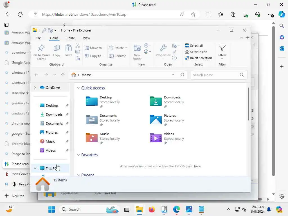Switch to the Share ribbon tab
The width and height of the screenshot is (288, 216).
[x=71, y=38]
